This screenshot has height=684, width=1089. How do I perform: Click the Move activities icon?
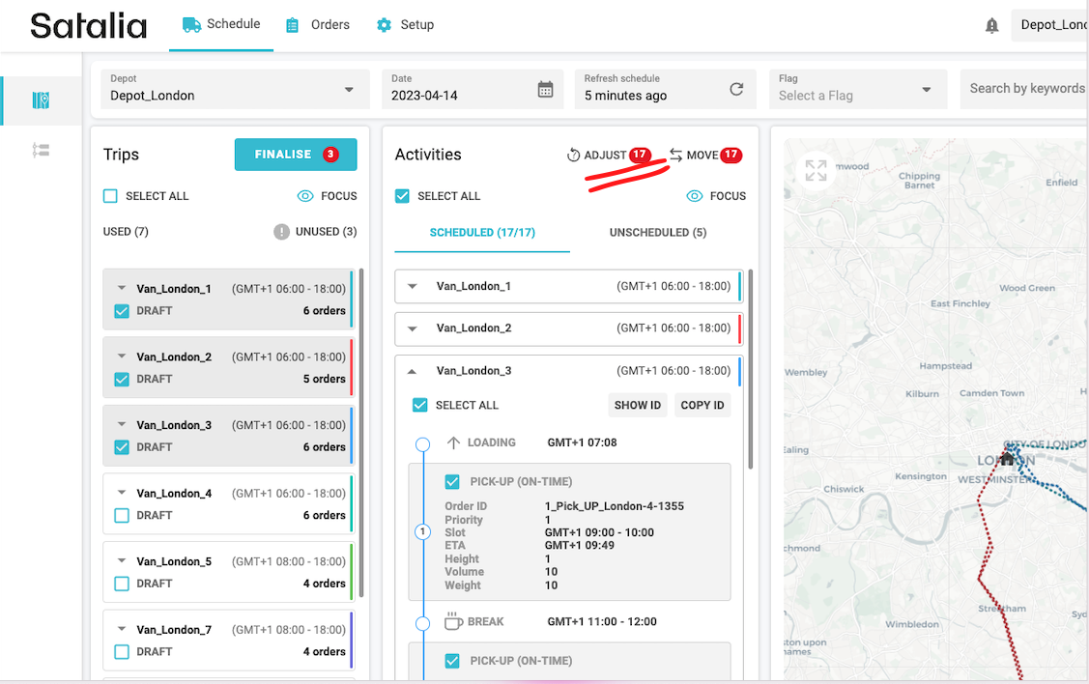point(676,156)
